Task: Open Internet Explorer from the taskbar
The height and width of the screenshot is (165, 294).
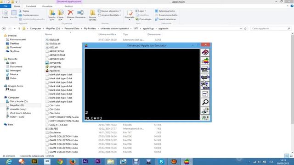Action: [x=9, y=161]
